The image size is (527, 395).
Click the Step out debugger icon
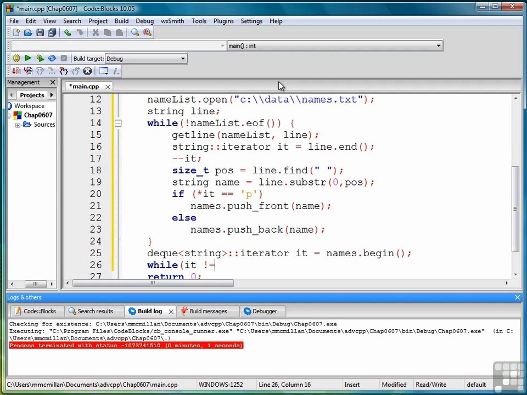click(76, 71)
